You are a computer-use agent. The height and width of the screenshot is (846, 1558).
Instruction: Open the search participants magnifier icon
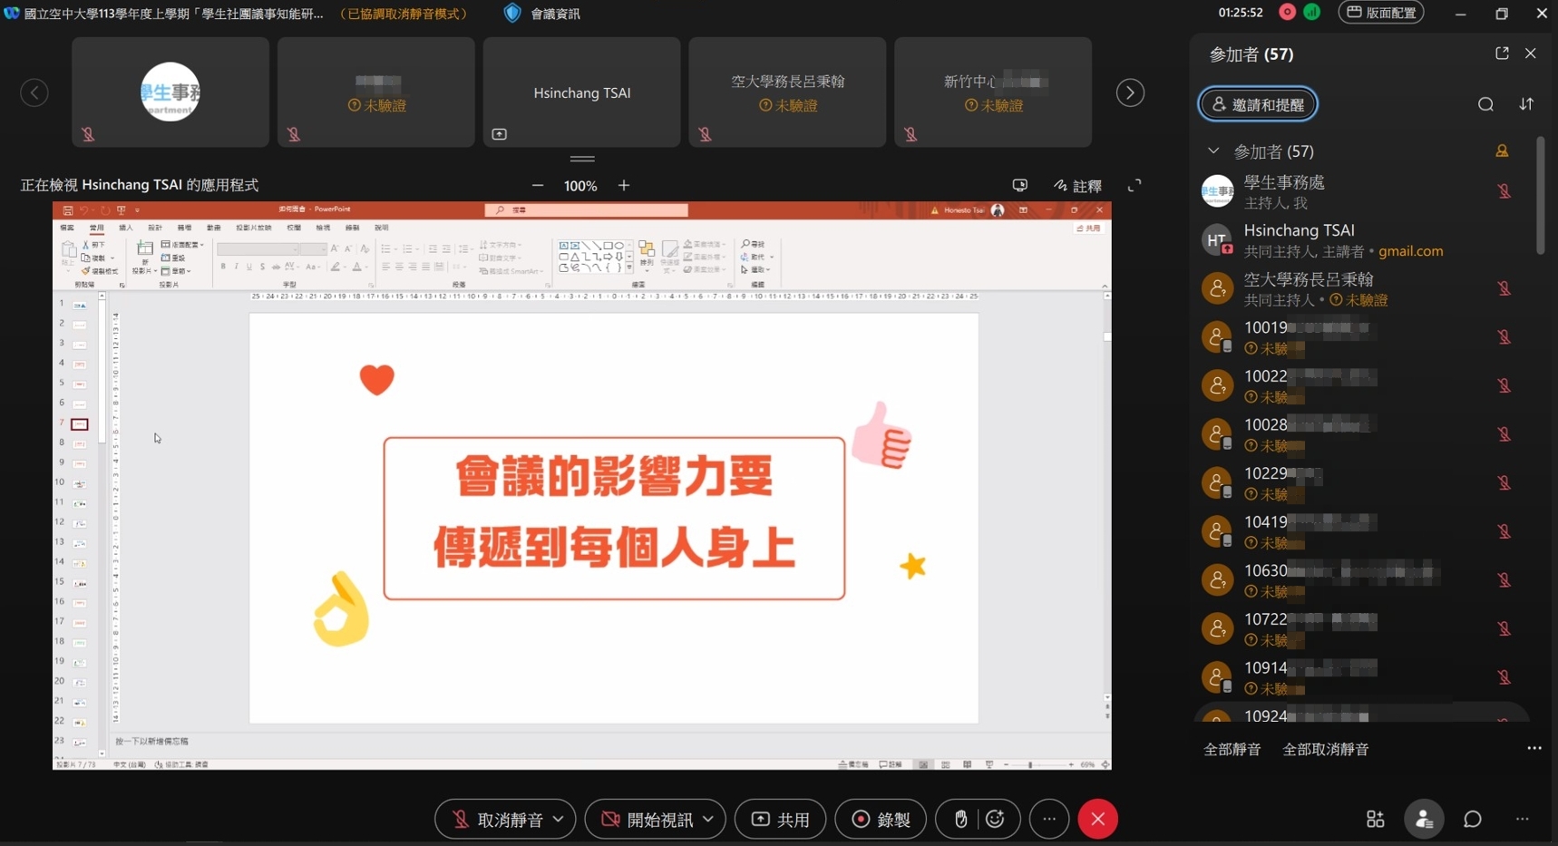pyautogui.click(x=1485, y=104)
